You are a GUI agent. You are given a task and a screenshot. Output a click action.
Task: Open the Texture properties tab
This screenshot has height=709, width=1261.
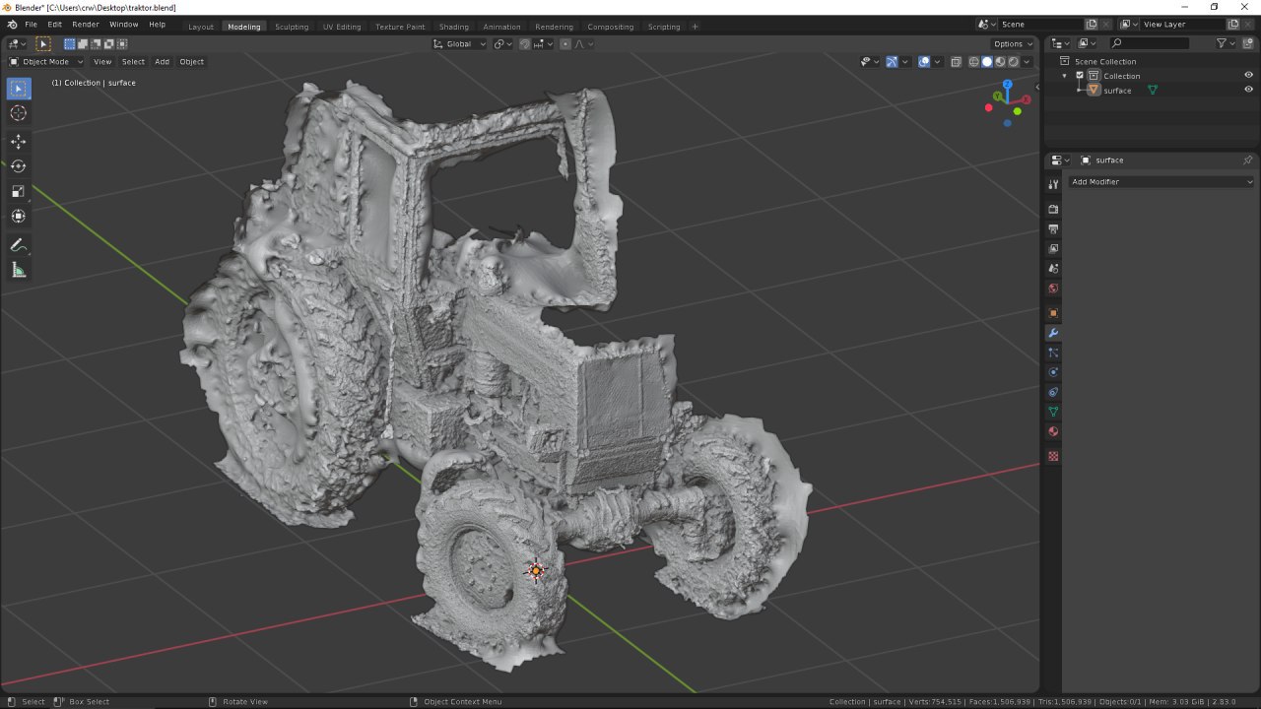tap(1053, 456)
